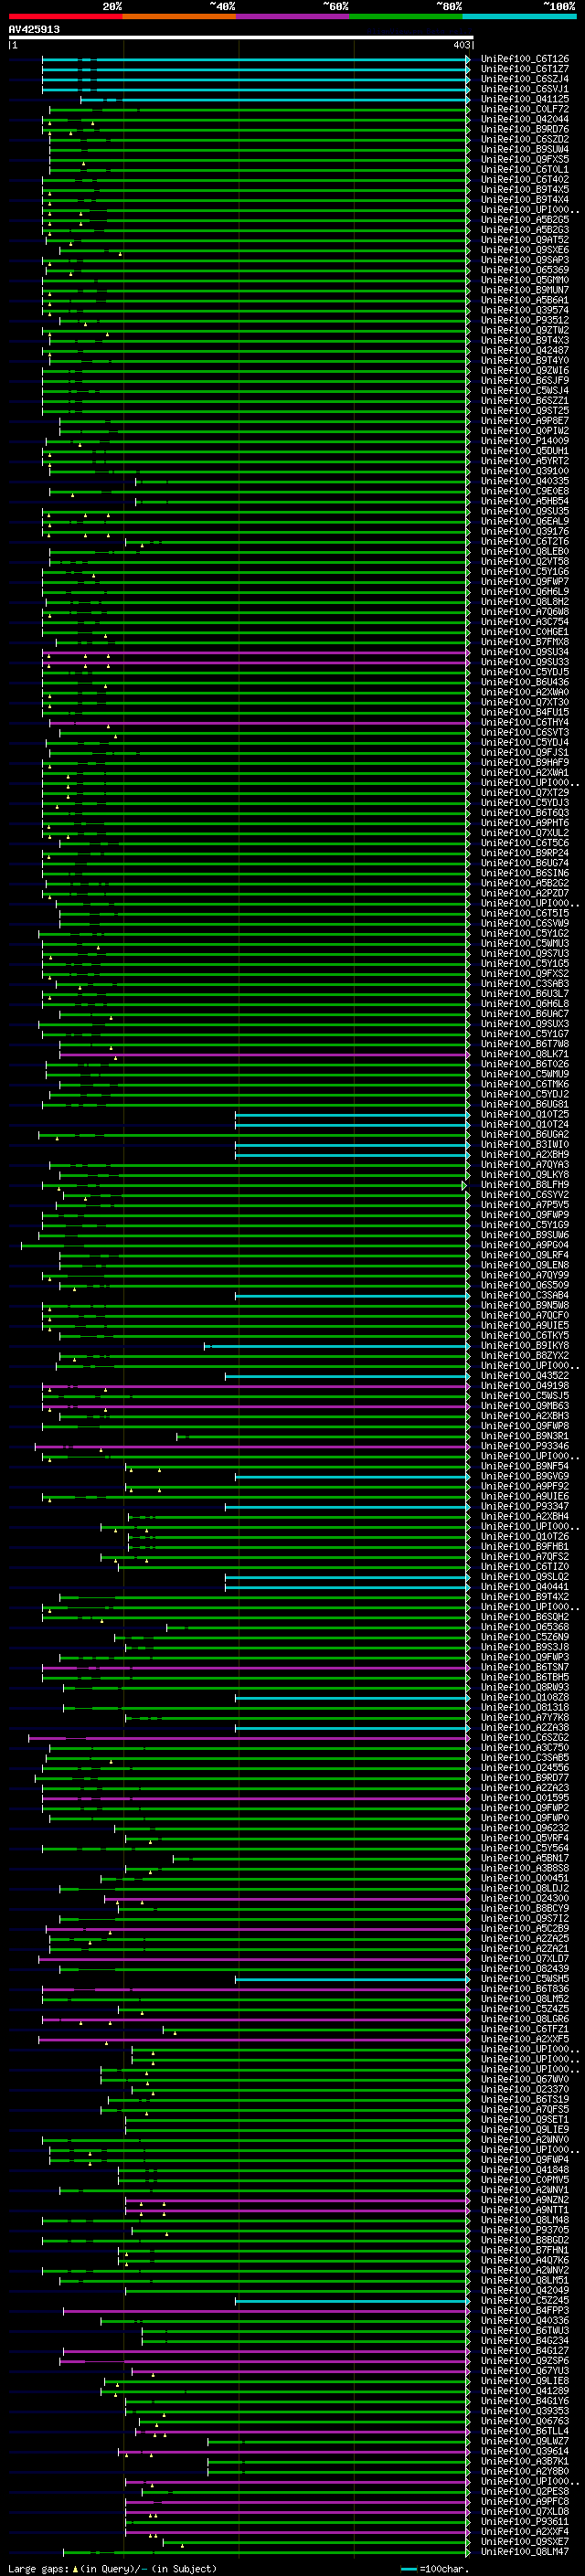Click the UniRef100_Q9FXS5 label
The width and height of the screenshot is (585, 2576).
coord(525,160)
